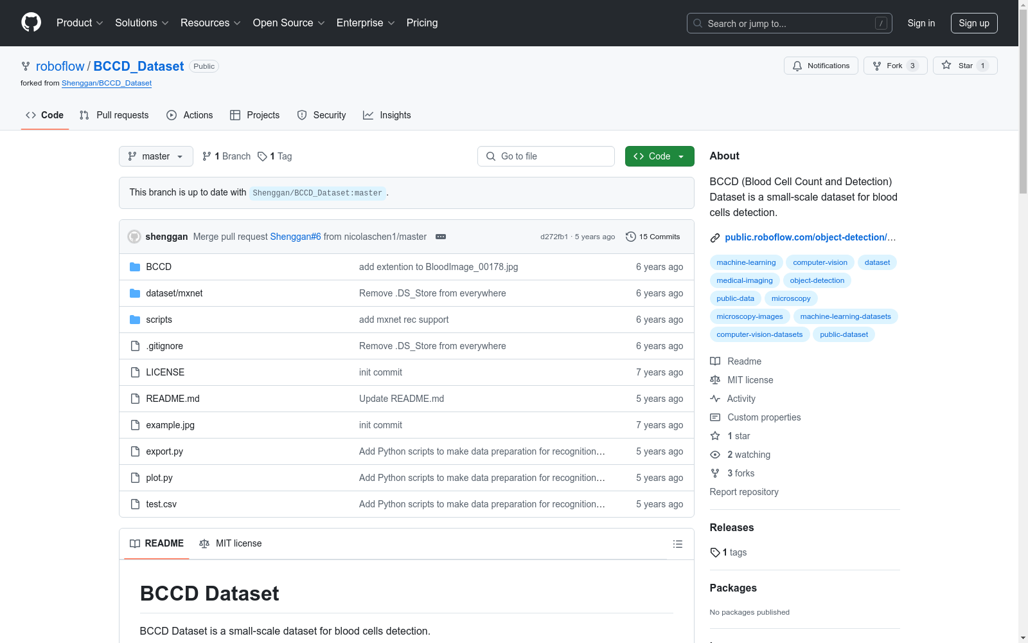Open the Releases section heading link

click(732, 527)
